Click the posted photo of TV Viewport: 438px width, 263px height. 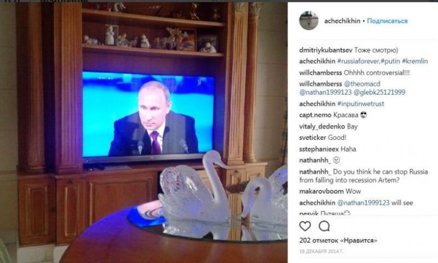tap(143, 133)
